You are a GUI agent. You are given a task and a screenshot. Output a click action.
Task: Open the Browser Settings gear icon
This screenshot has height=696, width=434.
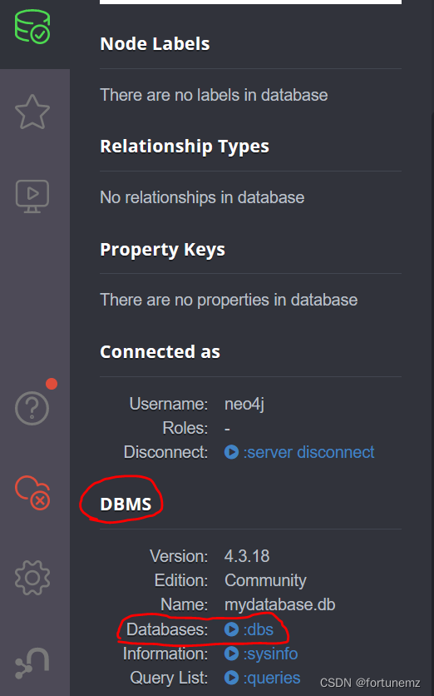pyautogui.click(x=32, y=578)
